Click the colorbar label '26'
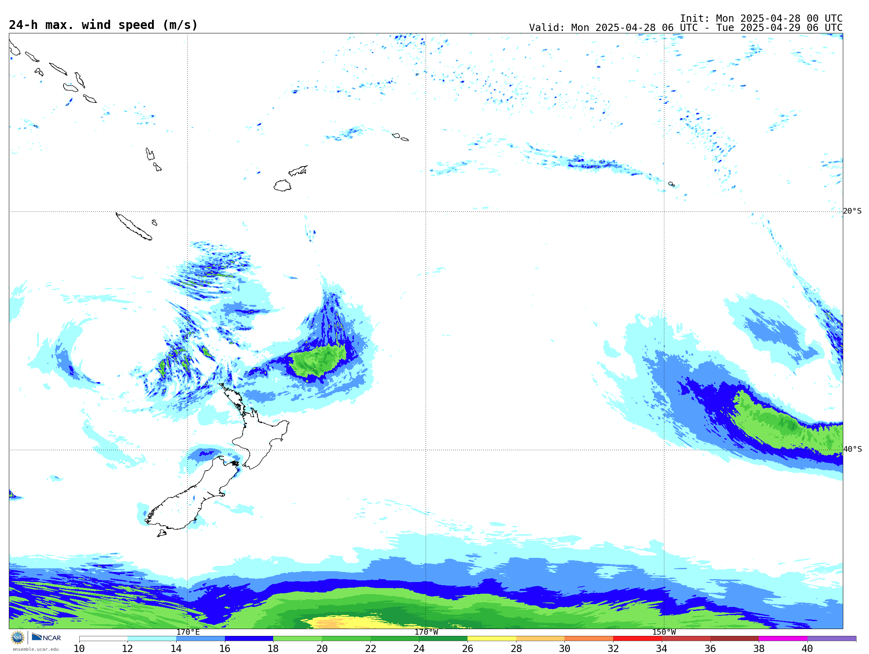 coord(467,648)
